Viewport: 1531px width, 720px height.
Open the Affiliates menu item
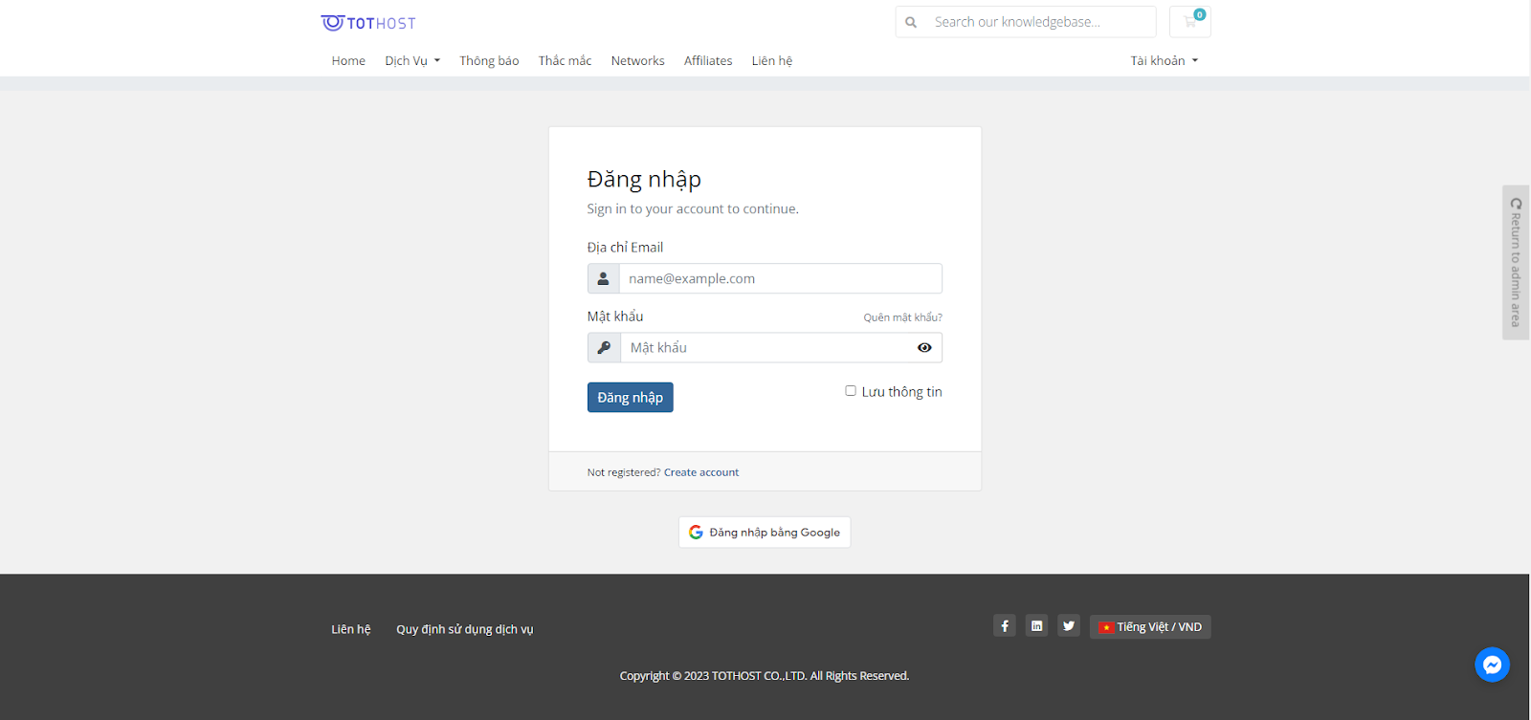[x=708, y=61]
